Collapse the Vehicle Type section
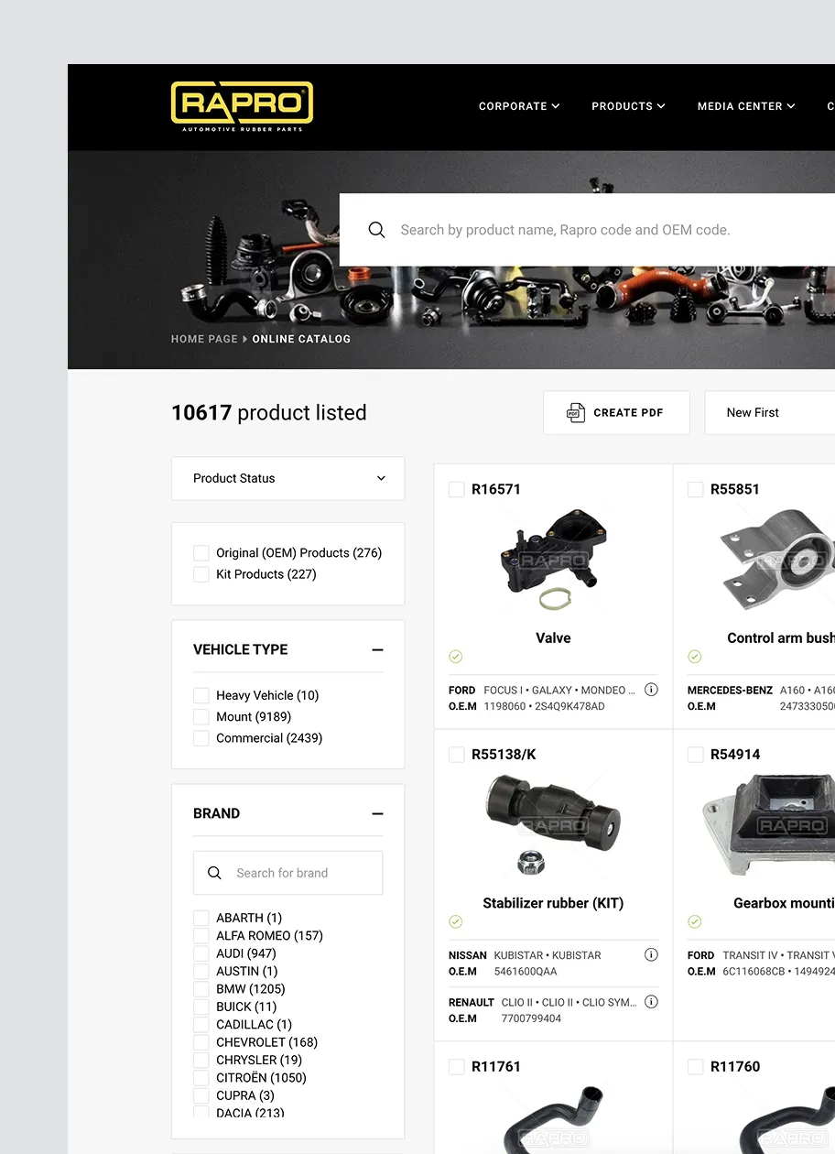 [x=377, y=649]
